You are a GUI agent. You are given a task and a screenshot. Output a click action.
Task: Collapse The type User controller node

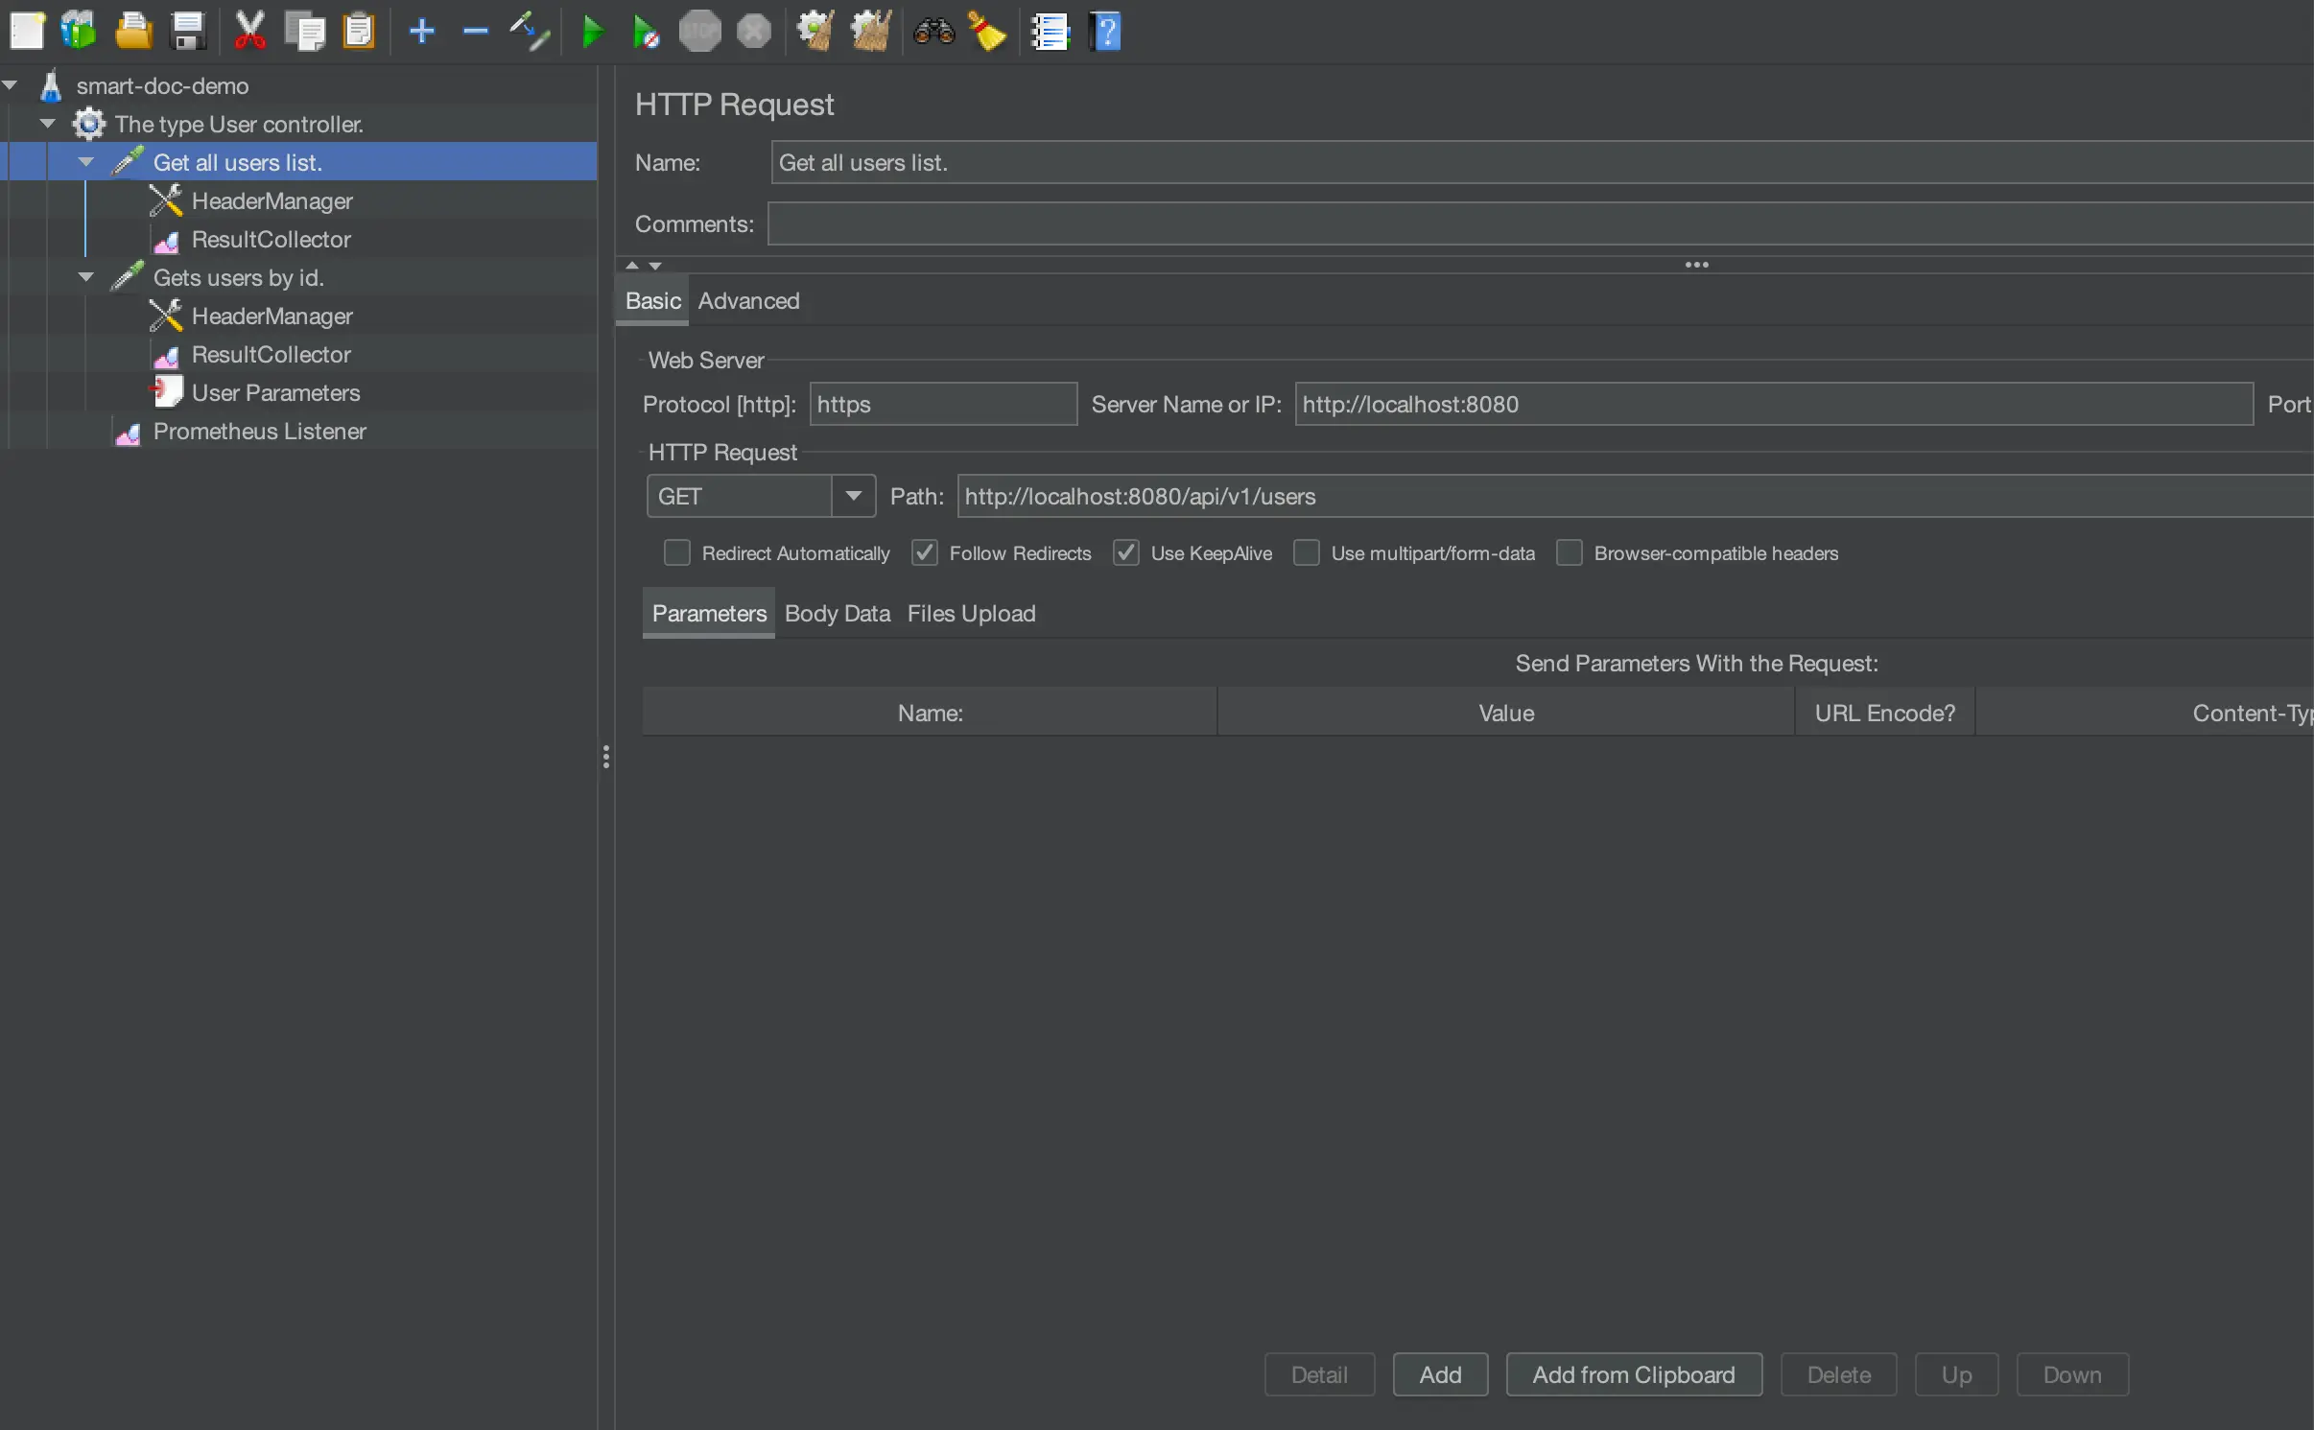pos(48,124)
